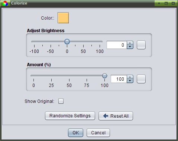Screen dimensions: 178x141
Task: Click the -50 tick label on Brightness slider
Action: pyautogui.click(x=51, y=51)
